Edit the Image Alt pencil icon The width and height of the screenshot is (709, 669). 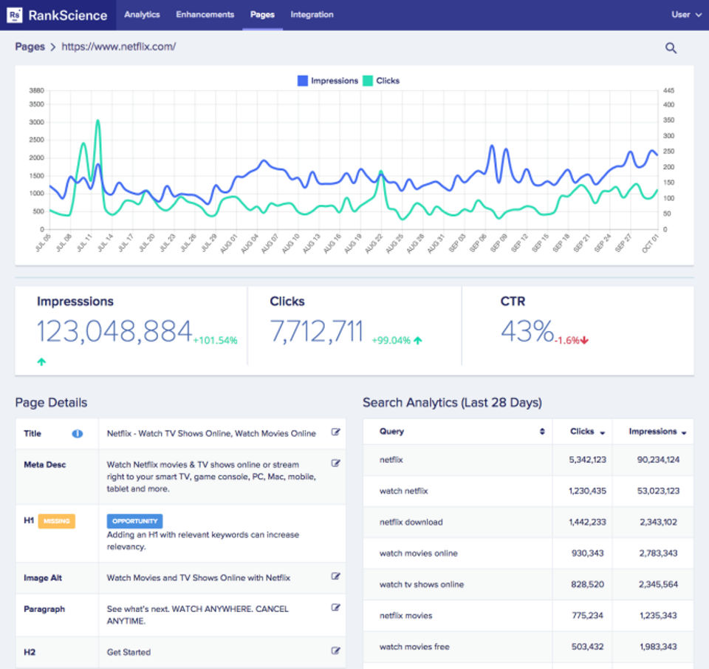click(335, 576)
